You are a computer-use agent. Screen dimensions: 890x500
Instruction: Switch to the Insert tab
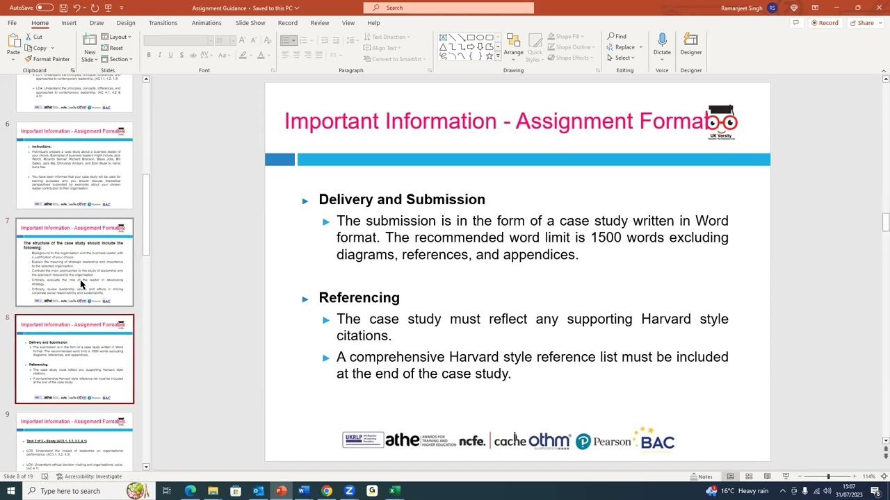(69, 23)
